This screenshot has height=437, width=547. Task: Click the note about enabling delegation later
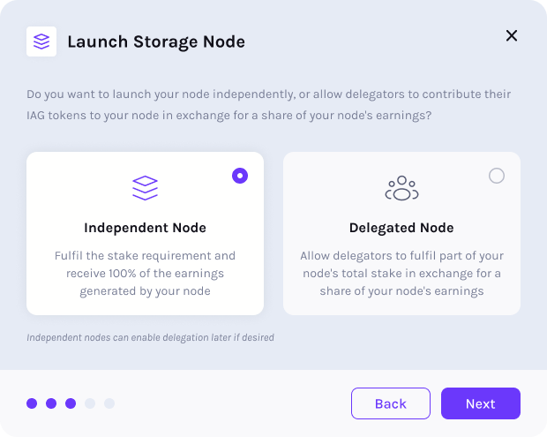150,337
